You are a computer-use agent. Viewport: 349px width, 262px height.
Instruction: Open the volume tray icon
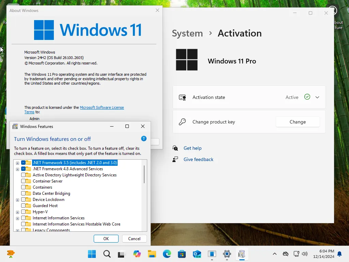coord(304,254)
